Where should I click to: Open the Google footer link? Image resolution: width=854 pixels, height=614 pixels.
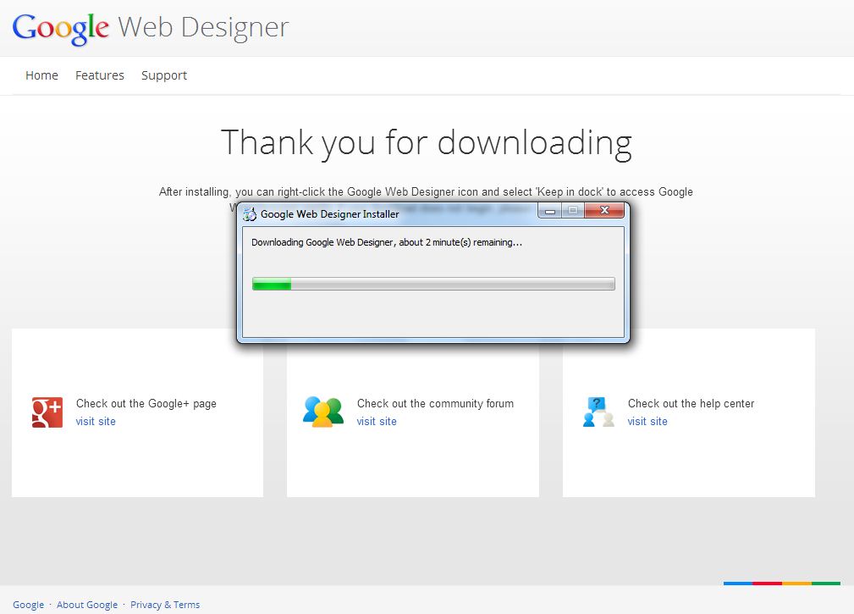(28, 605)
